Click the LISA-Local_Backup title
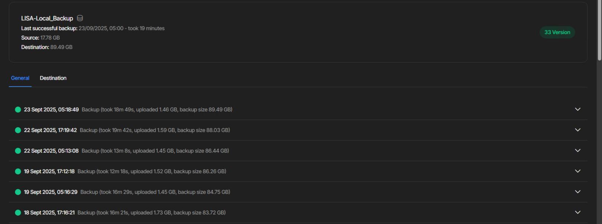Image resolution: width=602 pixels, height=224 pixels. [47, 19]
